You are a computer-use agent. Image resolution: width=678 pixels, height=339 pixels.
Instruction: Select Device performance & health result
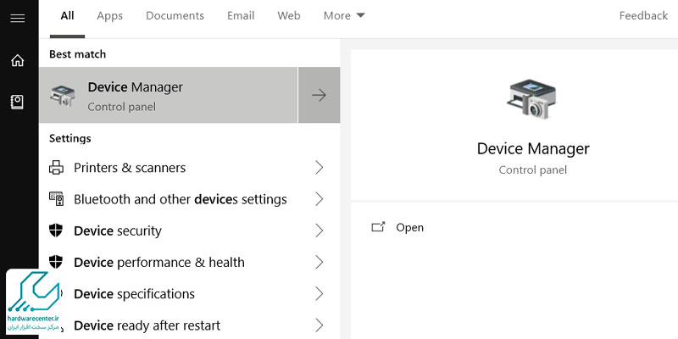tap(159, 263)
